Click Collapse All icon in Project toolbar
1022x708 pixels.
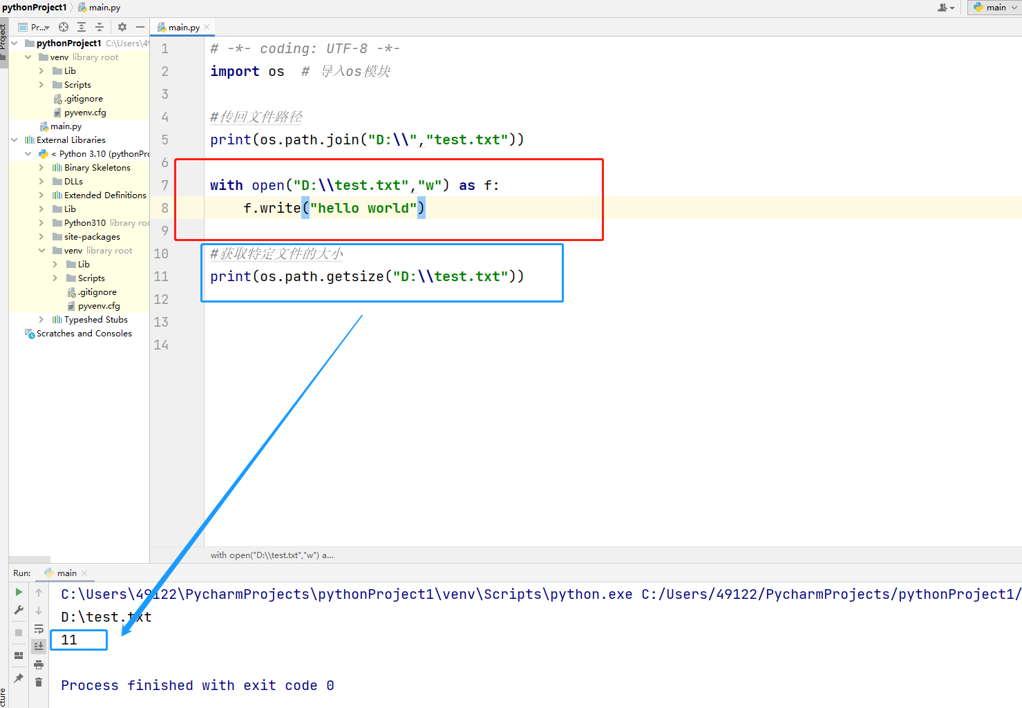[x=100, y=27]
